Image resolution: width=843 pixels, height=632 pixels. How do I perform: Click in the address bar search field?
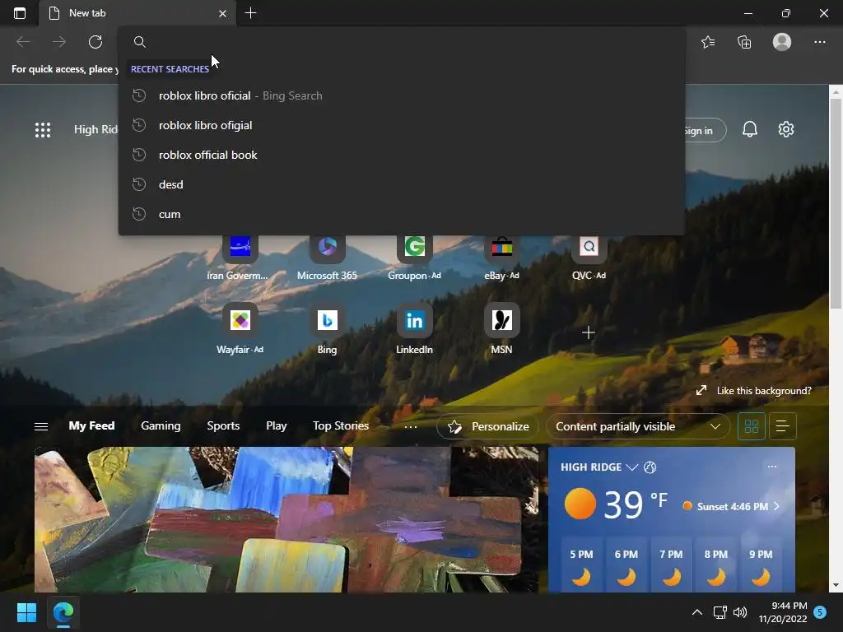point(401,42)
